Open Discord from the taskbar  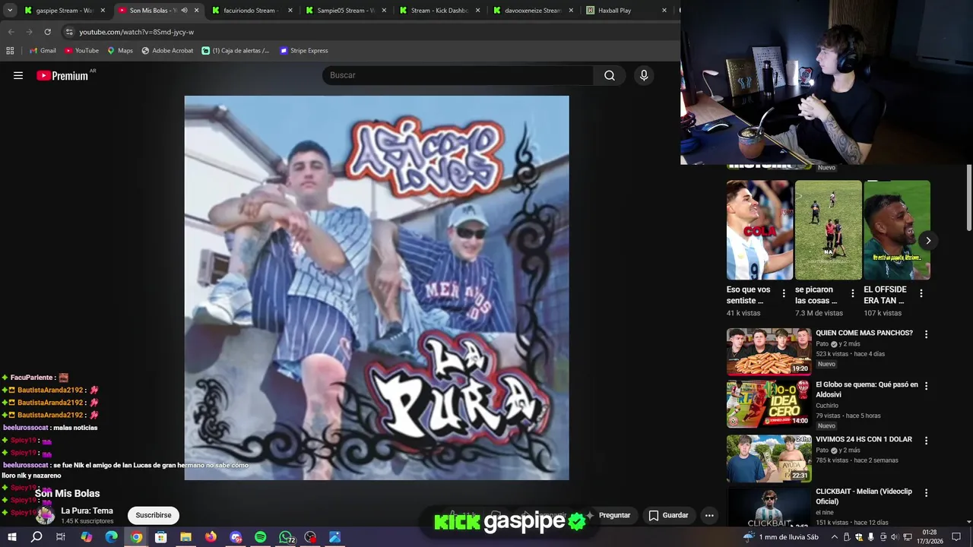point(236,537)
